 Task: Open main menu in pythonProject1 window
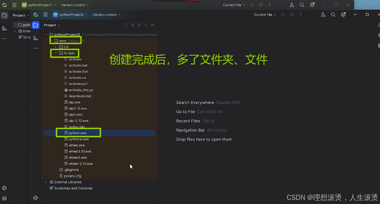click(x=14, y=5)
